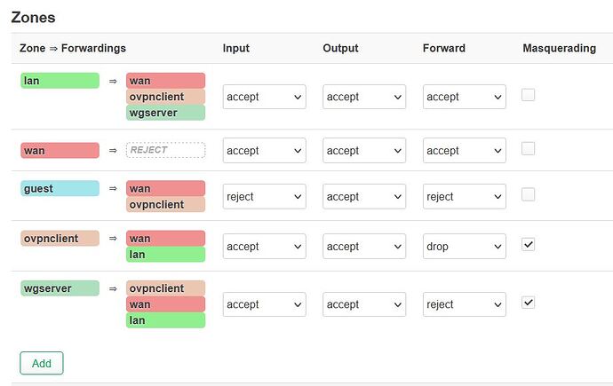Select the red wan zone badge
Viewport: 613px width, 386px height.
click(60, 151)
